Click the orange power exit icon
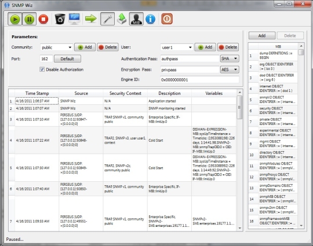 (x=167, y=19)
